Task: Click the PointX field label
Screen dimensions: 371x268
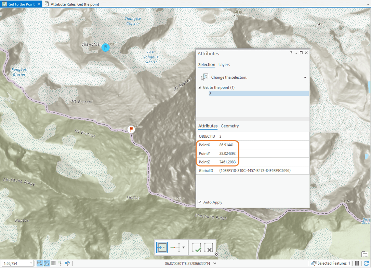Action: pyautogui.click(x=204, y=145)
